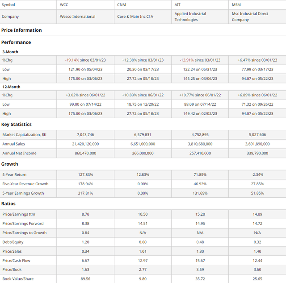The width and height of the screenshot is (286, 283).
Task: Click 5-Year Earnings Growth label
Action: (23, 193)
